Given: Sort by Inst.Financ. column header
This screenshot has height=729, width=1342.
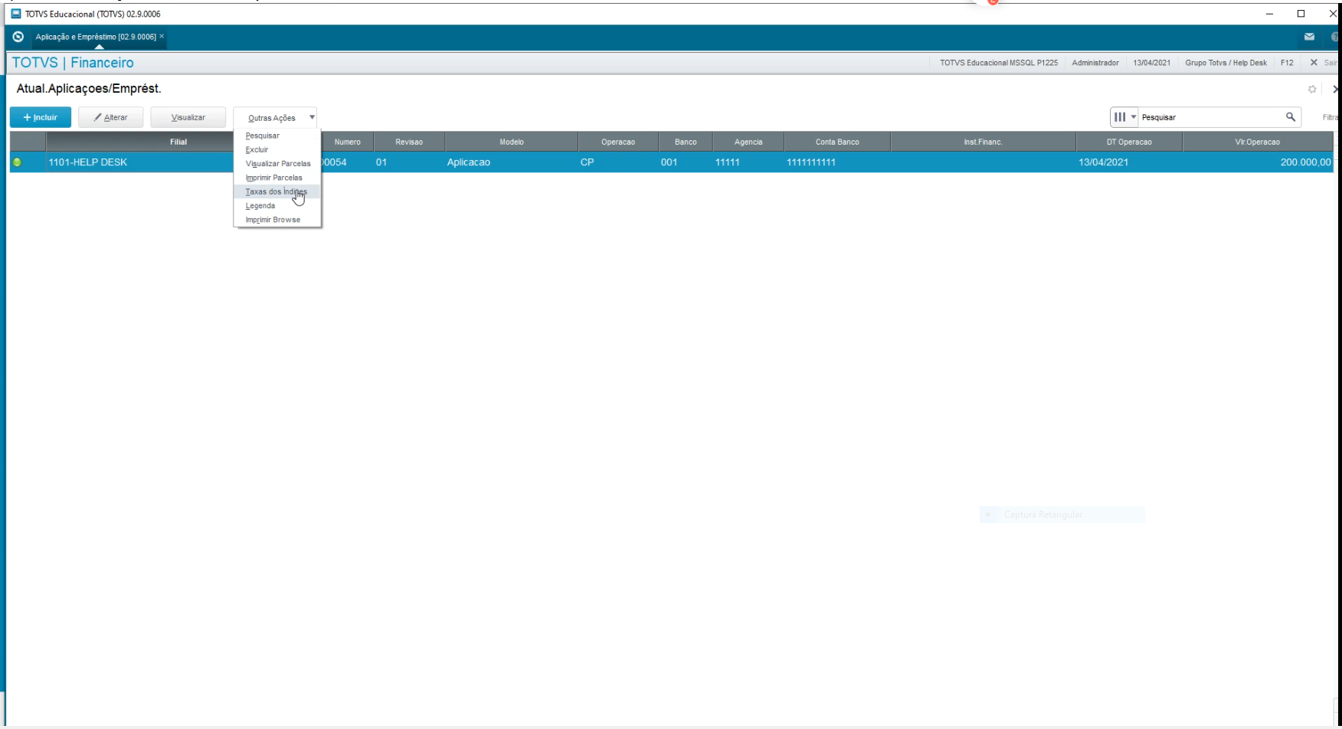Looking at the screenshot, I should pyautogui.click(x=983, y=142).
